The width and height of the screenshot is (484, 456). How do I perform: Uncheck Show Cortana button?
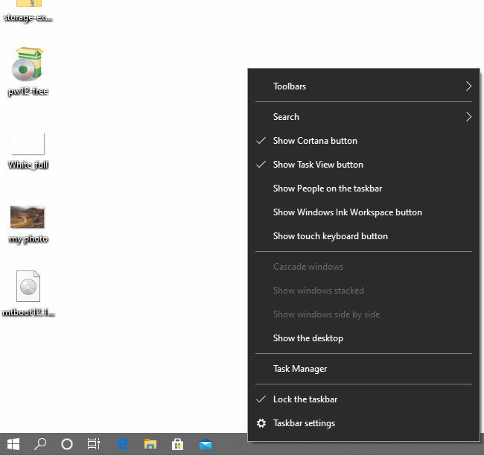315,141
